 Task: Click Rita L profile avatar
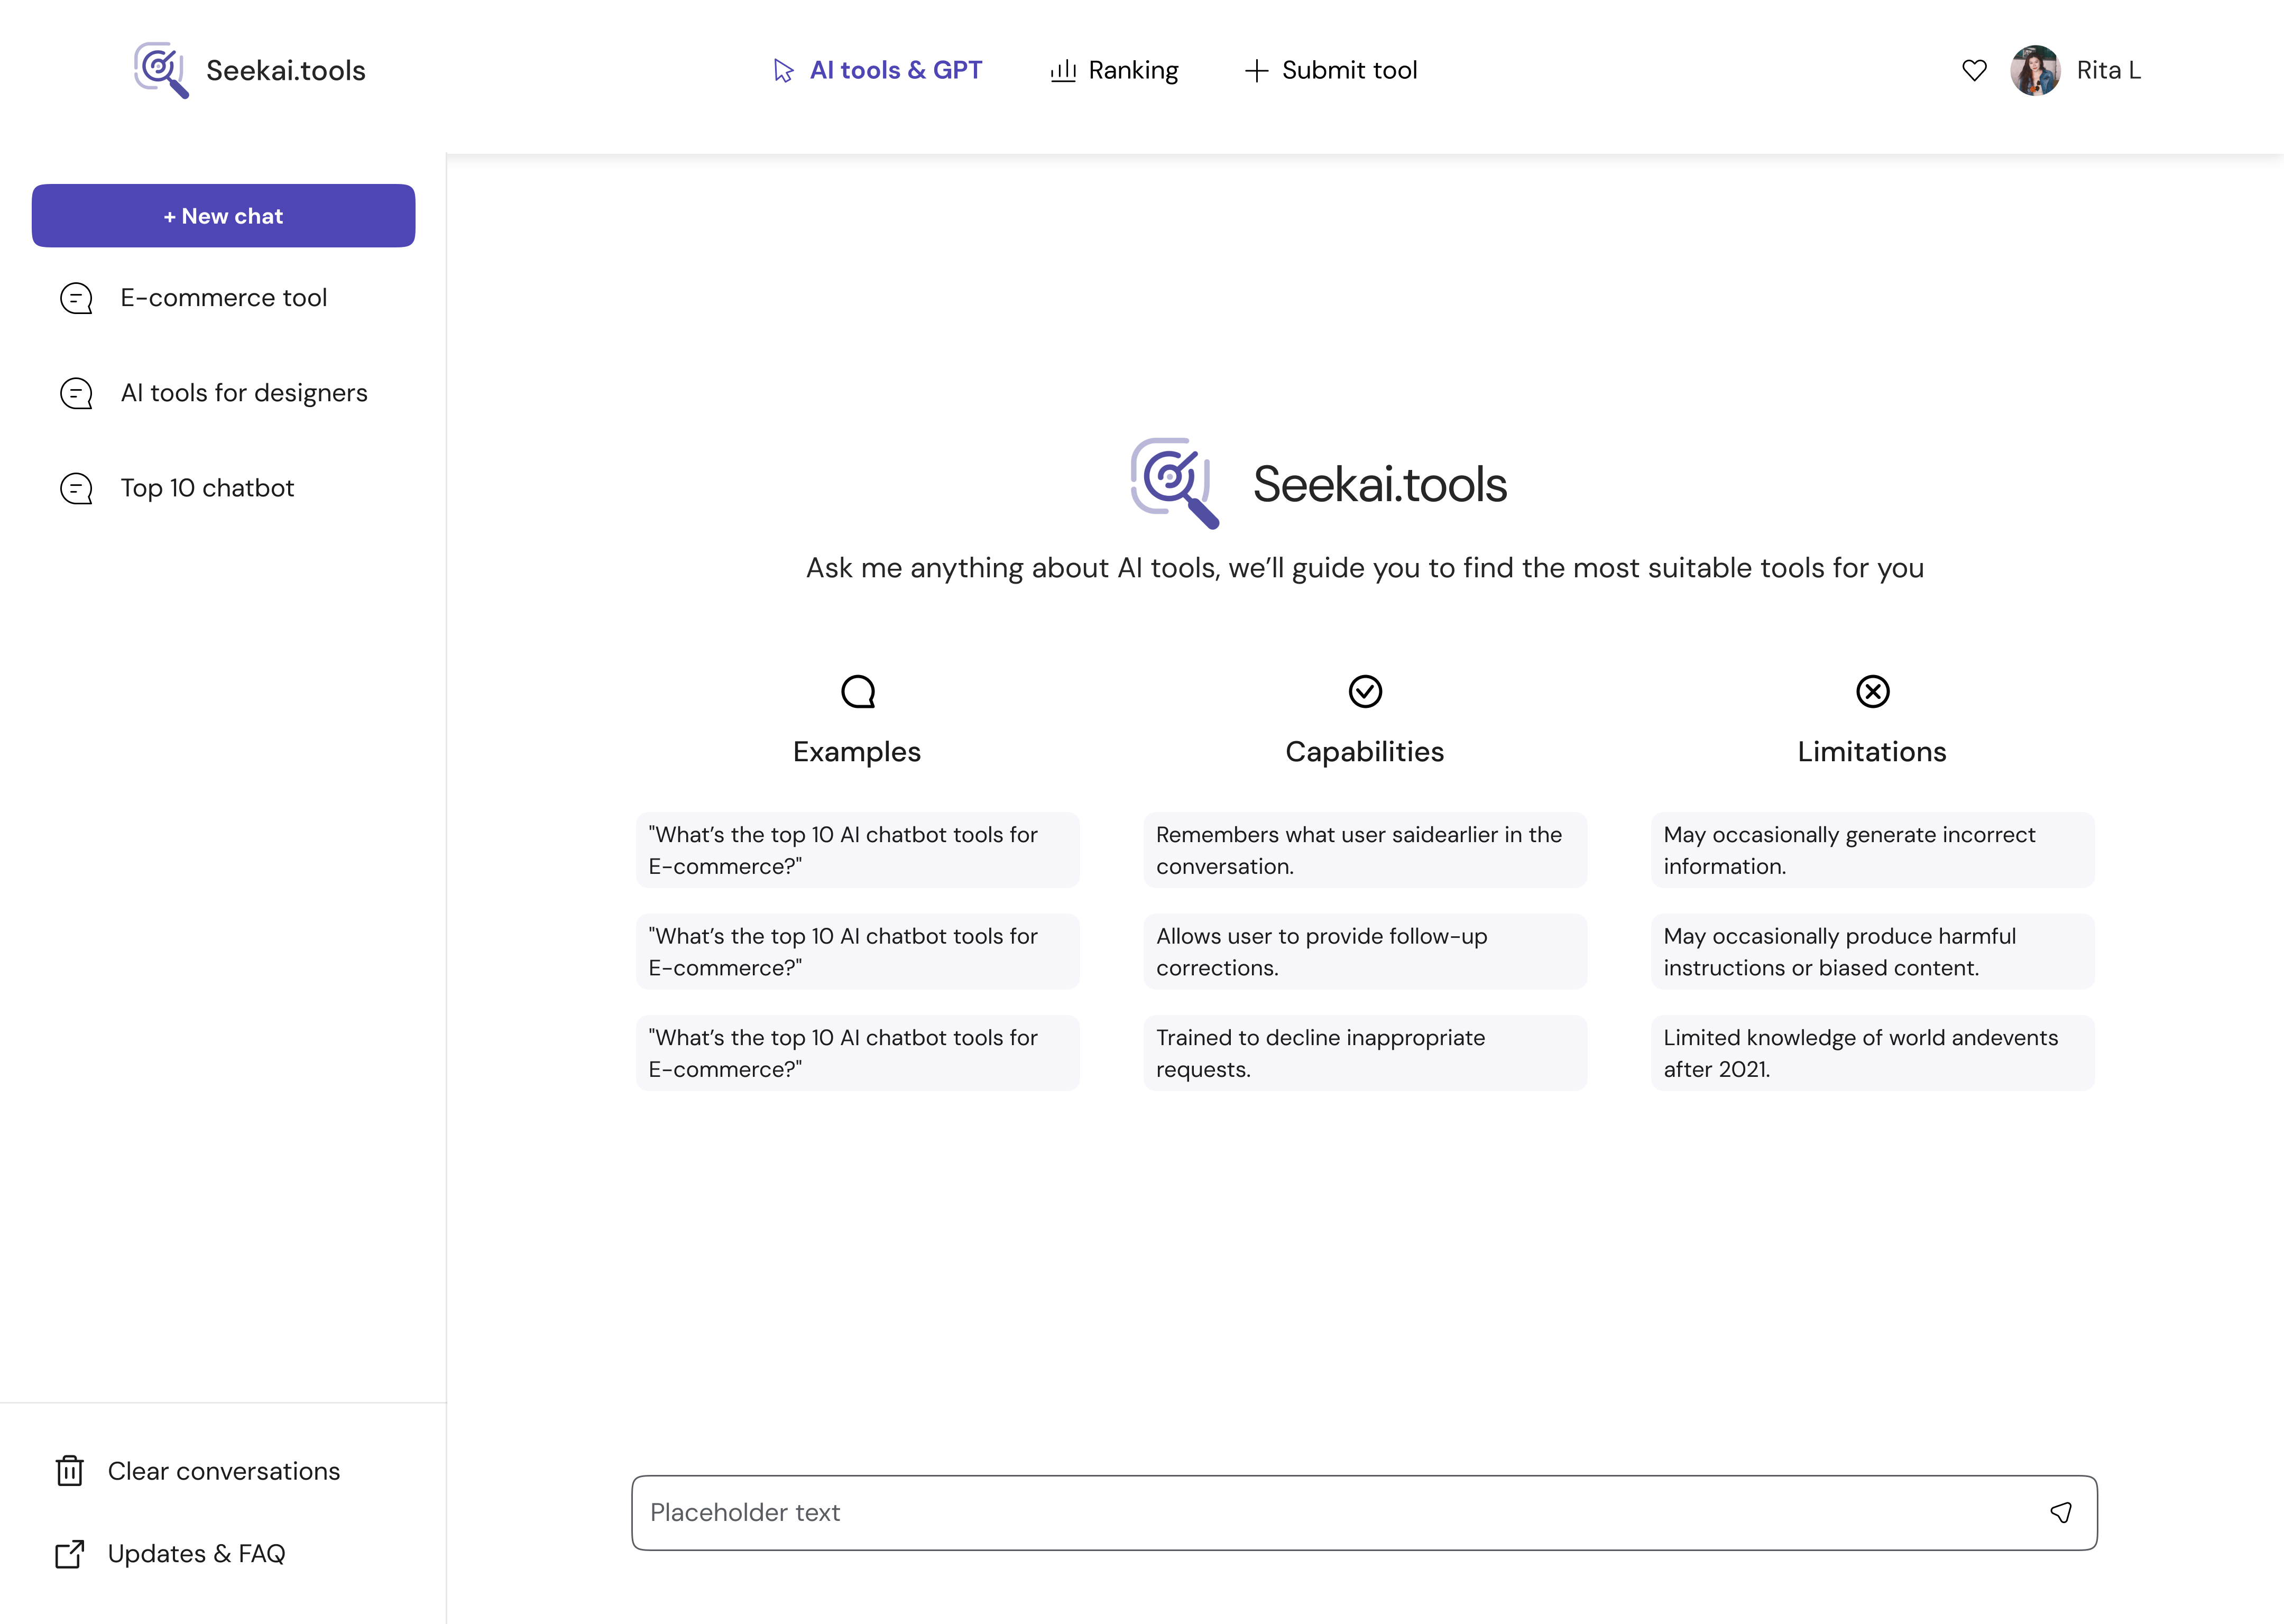coord(2035,70)
